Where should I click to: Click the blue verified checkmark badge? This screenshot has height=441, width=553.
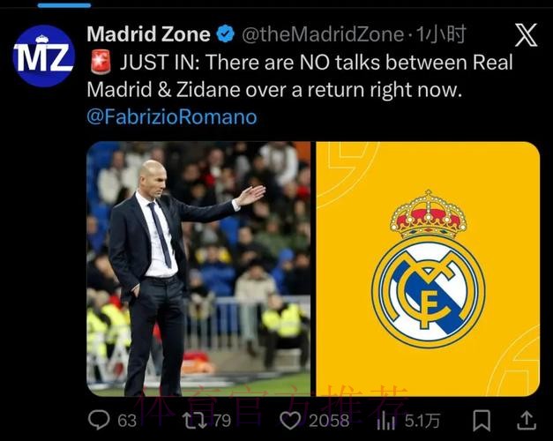point(226,34)
